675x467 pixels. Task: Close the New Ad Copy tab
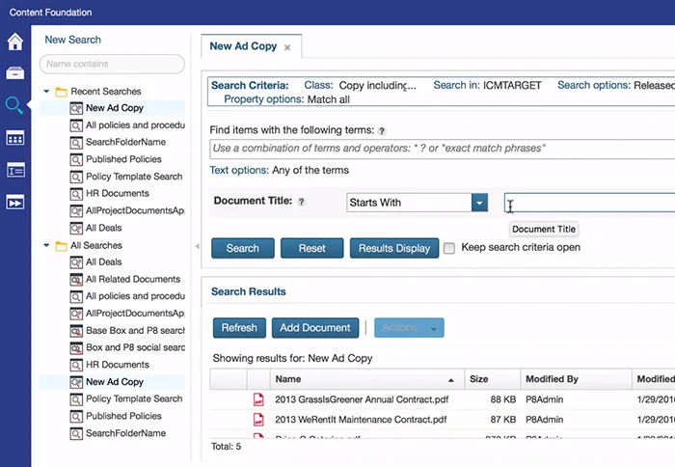pyautogui.click(x=287, y=48)
